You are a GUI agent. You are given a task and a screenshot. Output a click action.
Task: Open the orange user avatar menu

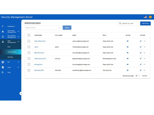tap(150, 17)
